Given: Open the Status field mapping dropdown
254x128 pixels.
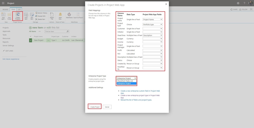Looking at the screenshot, I should 153,60.
